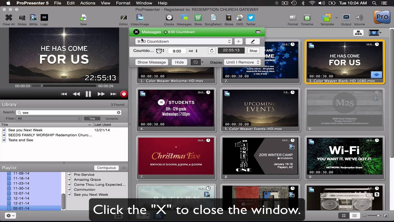The width and height of the screenshot is (394, 222).
Task: Switch to grid view at bottom right
Action: (x=344, y=216)
